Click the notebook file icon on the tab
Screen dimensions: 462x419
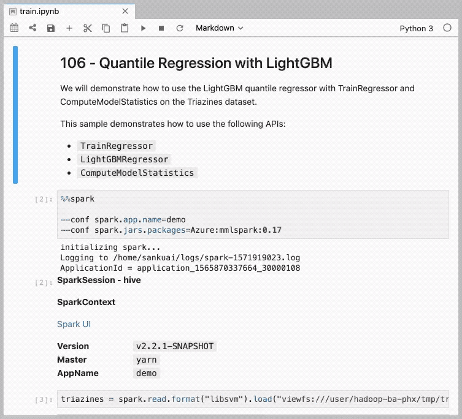point(13,12)
